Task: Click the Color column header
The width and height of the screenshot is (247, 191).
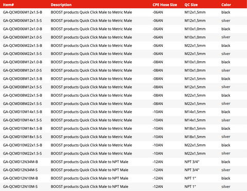Action: click(x=226, y=5)
